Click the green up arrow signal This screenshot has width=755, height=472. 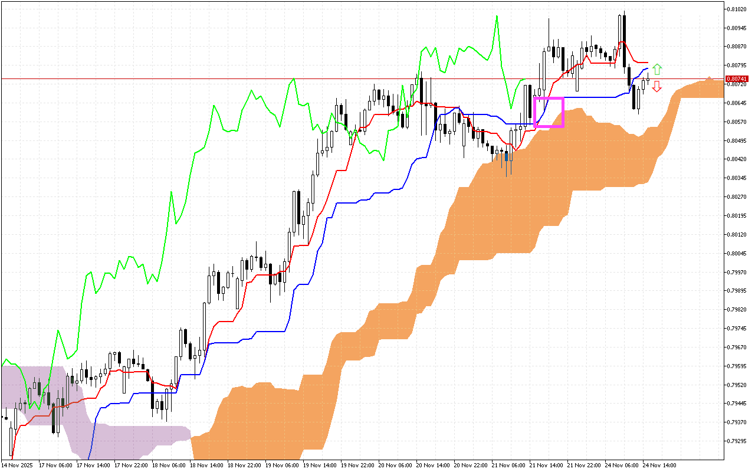(657, 69)
